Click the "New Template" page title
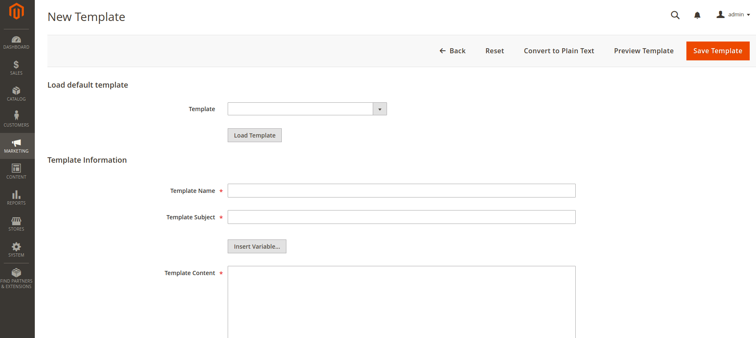Viewport: 756px width, 338px height. (86, 17)
